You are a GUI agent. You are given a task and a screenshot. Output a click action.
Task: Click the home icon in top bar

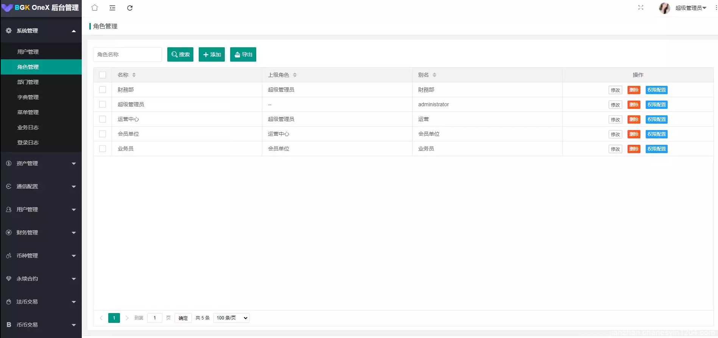[95, 8]
